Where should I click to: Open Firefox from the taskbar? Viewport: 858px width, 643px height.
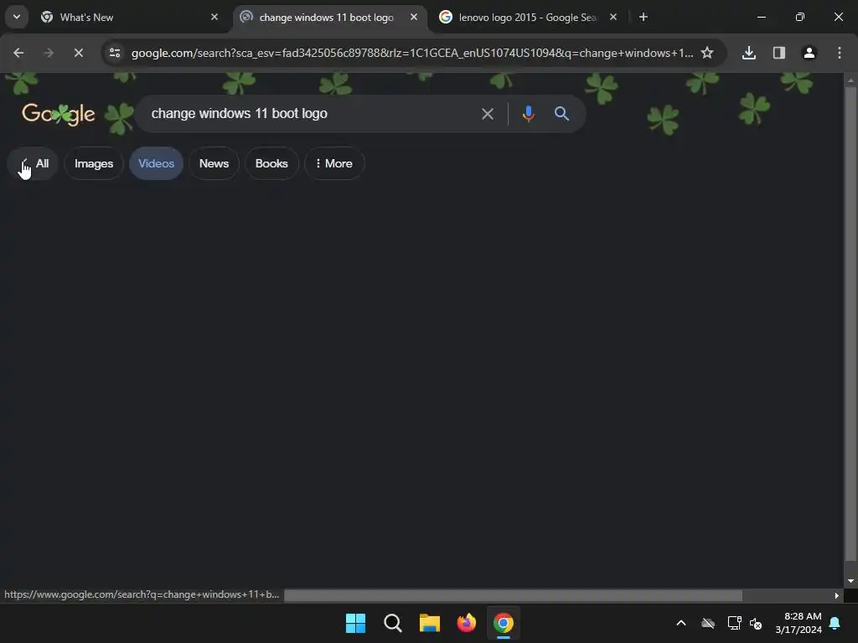[x=466, y=623]
